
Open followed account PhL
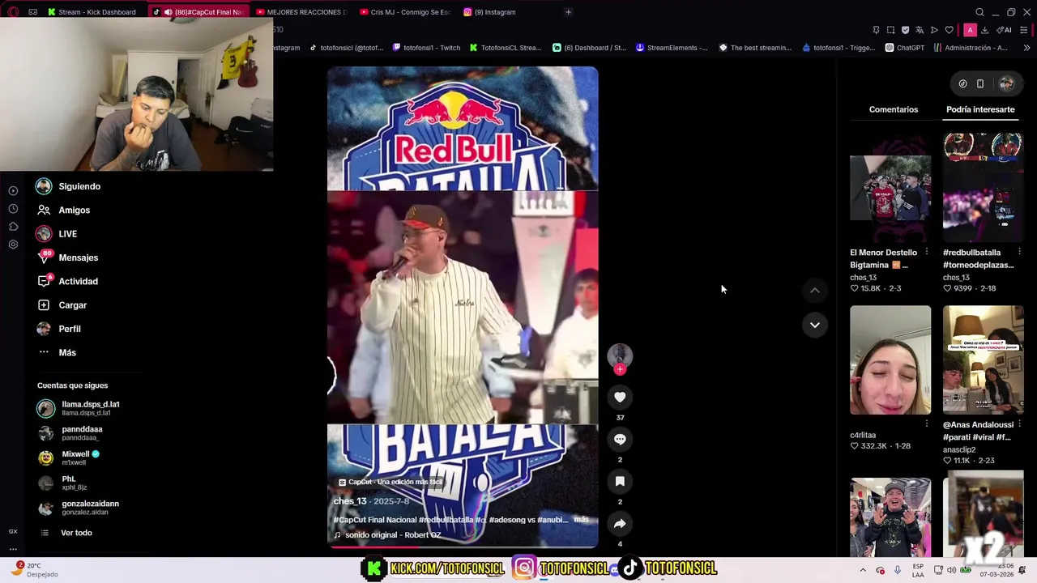[x=62, y=483]
